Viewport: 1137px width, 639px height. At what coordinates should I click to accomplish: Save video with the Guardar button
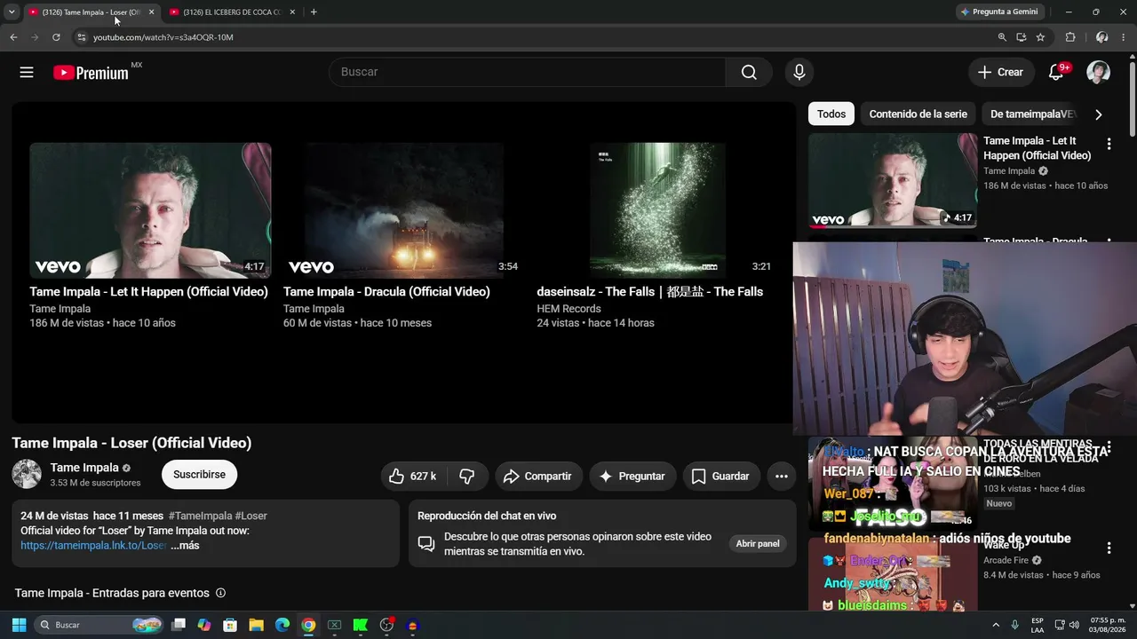pos(721,477)
